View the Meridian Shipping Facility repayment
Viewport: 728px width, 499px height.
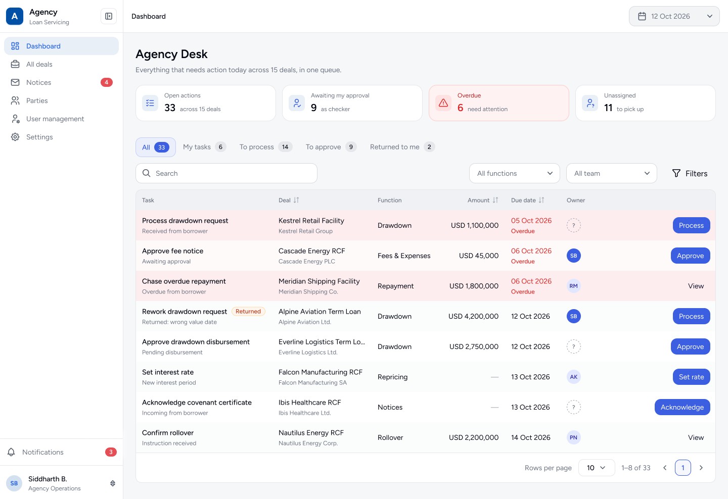pos(696,286)
